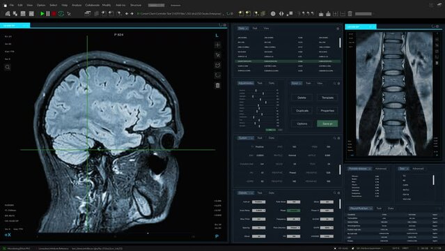Switch to View tab in top Data panel

266,28
